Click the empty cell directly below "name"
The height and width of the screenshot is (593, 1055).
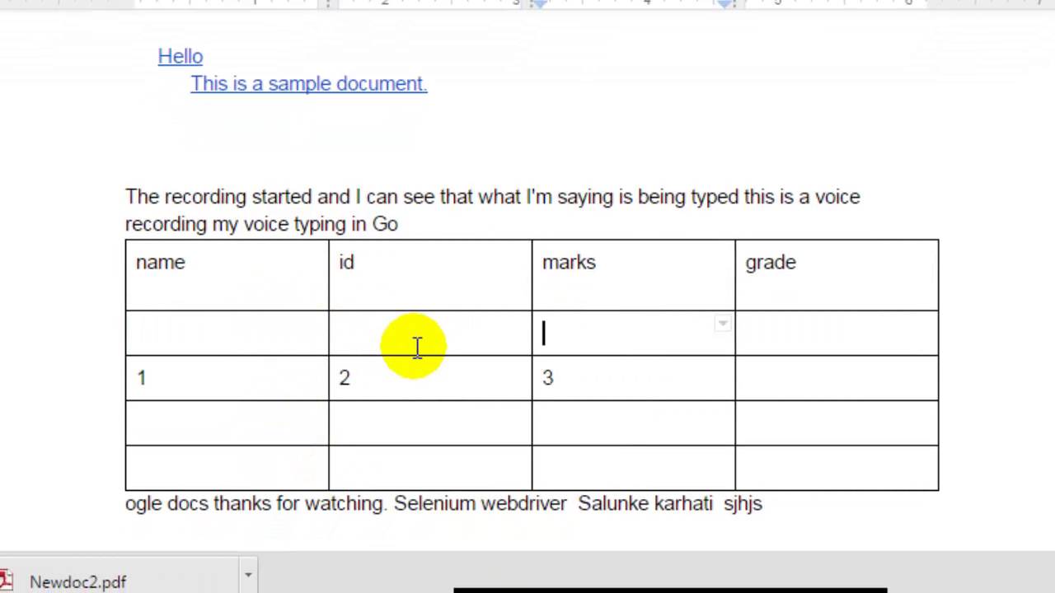227,333
